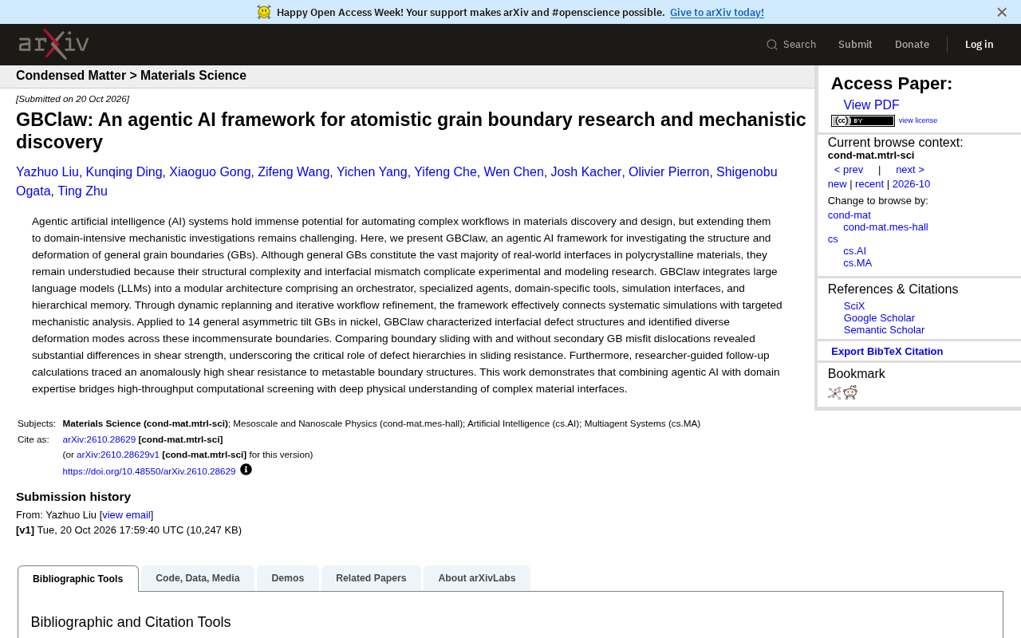
Task: Click Export BibTeX Citation
Action: [887, 352]
